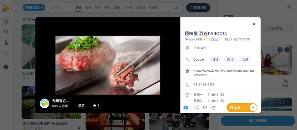The image size is (297, 130).
Task: Open the kiwamiya.com website link
Action: pos(223,73)
